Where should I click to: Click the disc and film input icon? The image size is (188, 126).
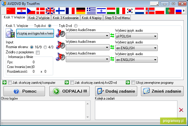(x=10, y=33)
